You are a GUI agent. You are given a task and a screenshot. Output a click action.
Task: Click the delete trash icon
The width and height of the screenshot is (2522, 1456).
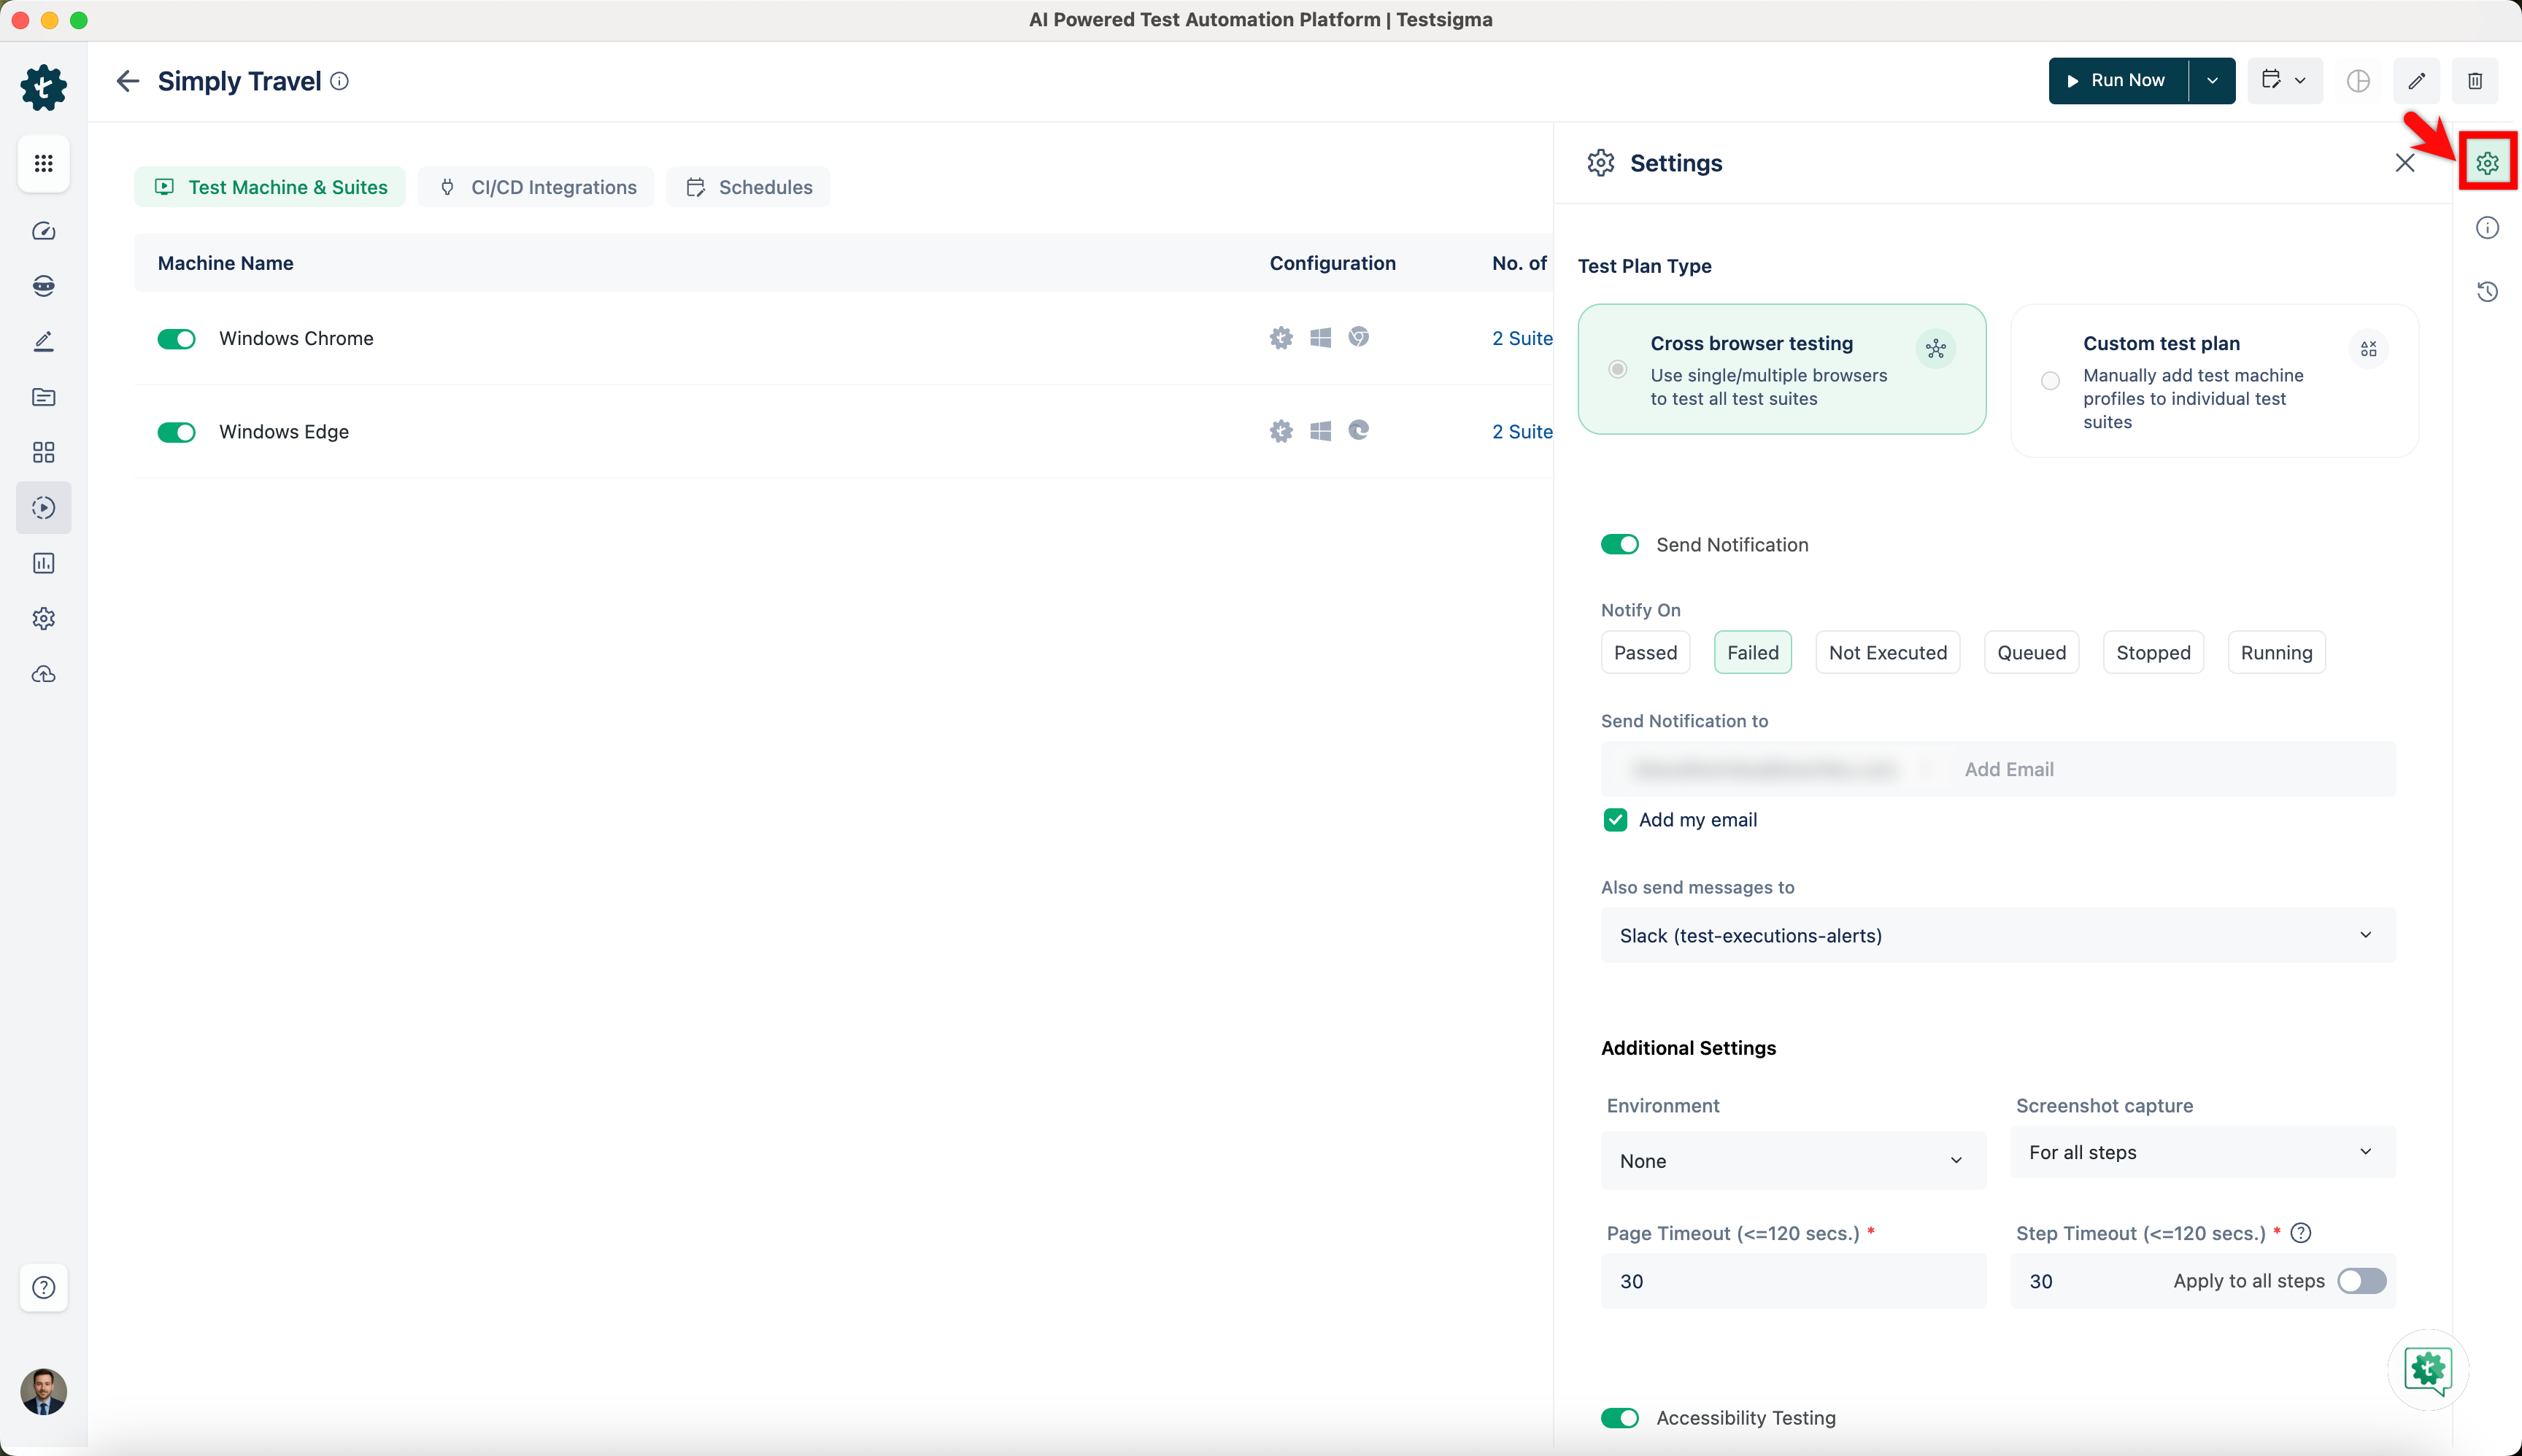coord(2475,81)
